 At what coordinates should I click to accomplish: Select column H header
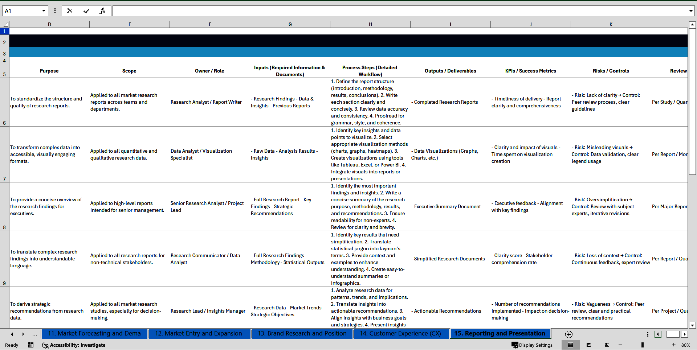click(x=370, y=24)
